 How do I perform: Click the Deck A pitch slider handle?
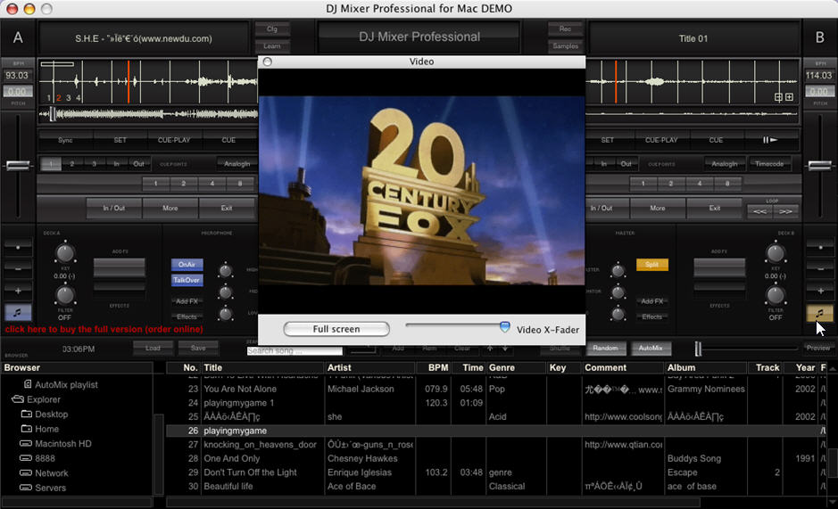pyautogui.click(x=18, y=166)
